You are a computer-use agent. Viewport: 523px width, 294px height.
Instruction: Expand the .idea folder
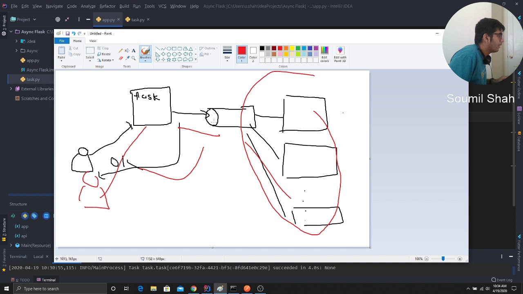(17, 41)
